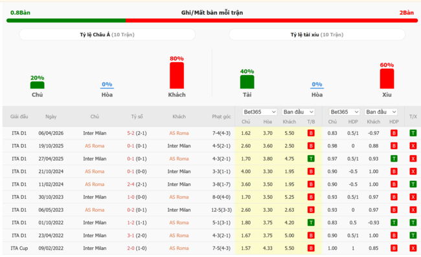Click T/B badge in the 06/05/2023 row
Screen dimensions: 421x257
(311, 210)
